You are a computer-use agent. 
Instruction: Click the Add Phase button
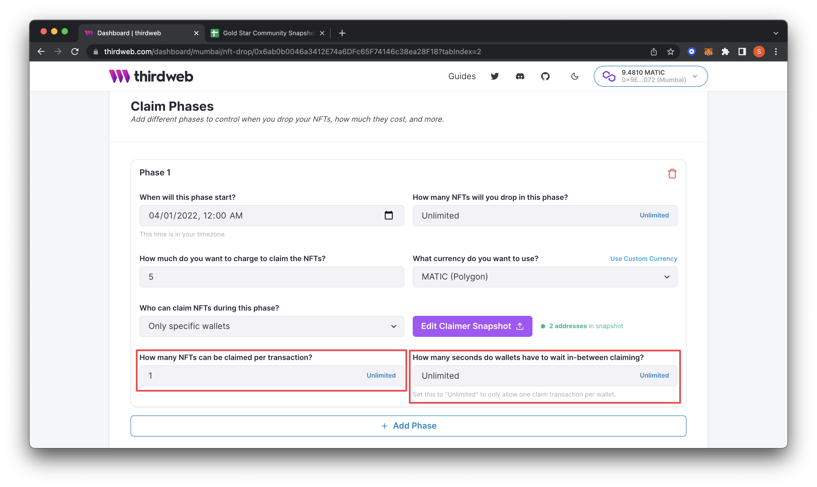(408, 425)
